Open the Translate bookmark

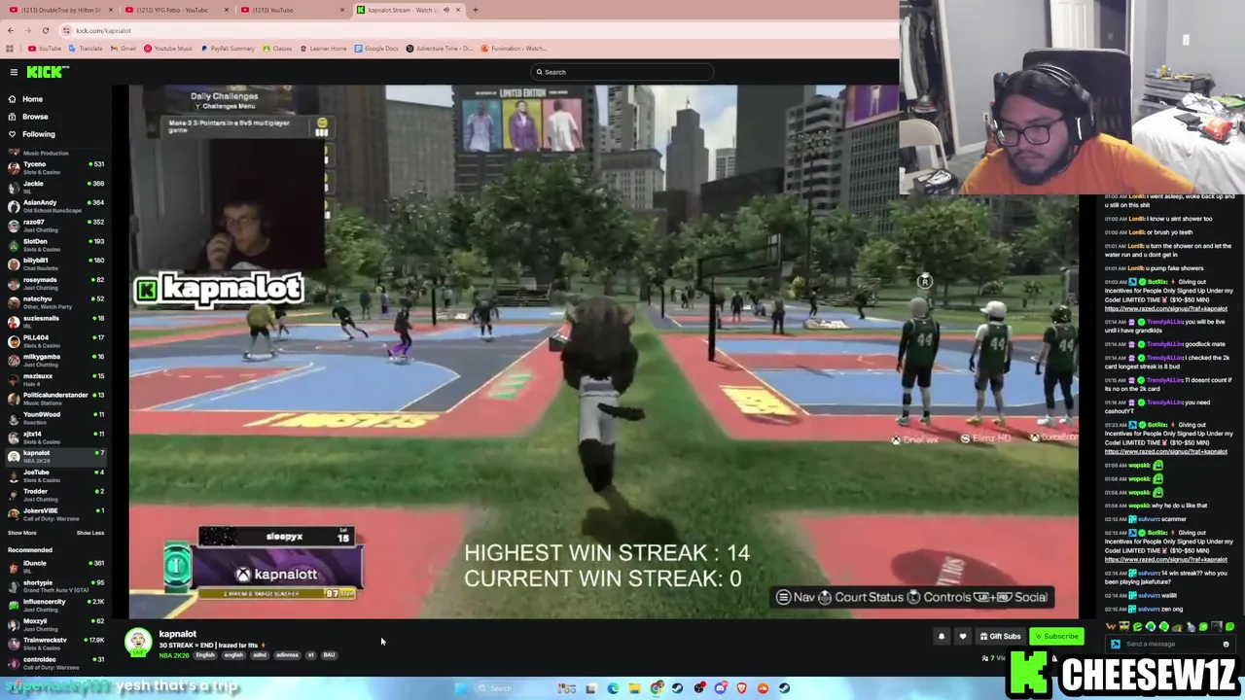pyautogui.click(x=86, y=49)
